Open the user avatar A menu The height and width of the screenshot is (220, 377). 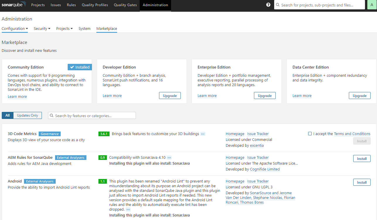tap(372, 5)
